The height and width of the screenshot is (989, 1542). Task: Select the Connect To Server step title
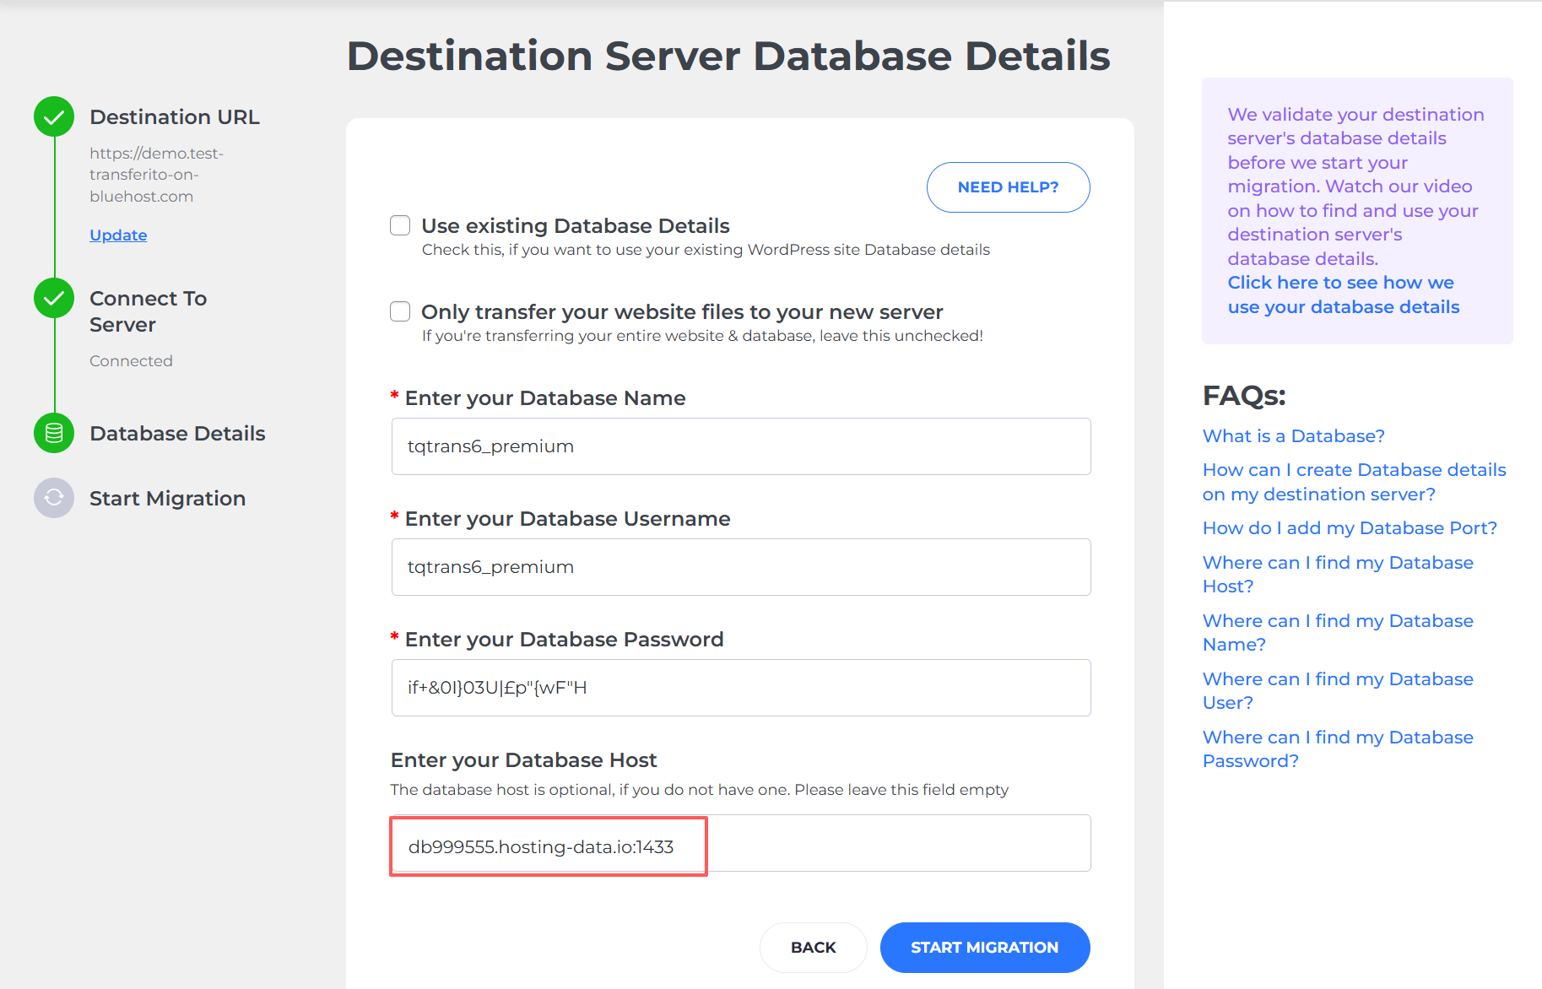[148, 311]
